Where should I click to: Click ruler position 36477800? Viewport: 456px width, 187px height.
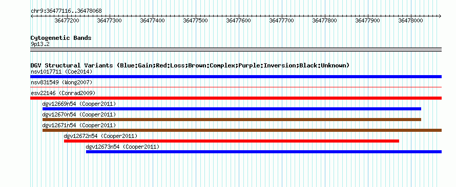click(325, 20)
